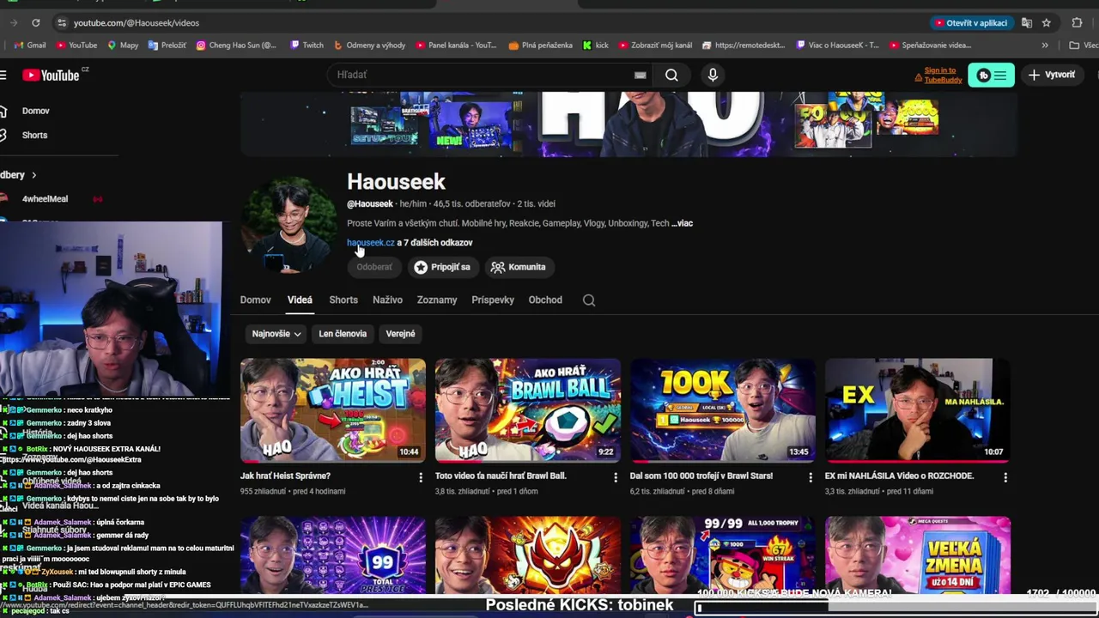Open the YouTube hamburger guide menu

pyautogui.click(x=3, y=75)
